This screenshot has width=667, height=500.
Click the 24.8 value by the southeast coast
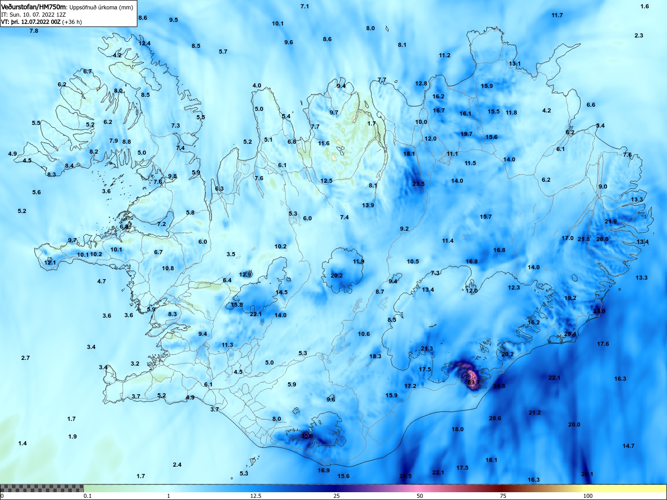(499, 386)
